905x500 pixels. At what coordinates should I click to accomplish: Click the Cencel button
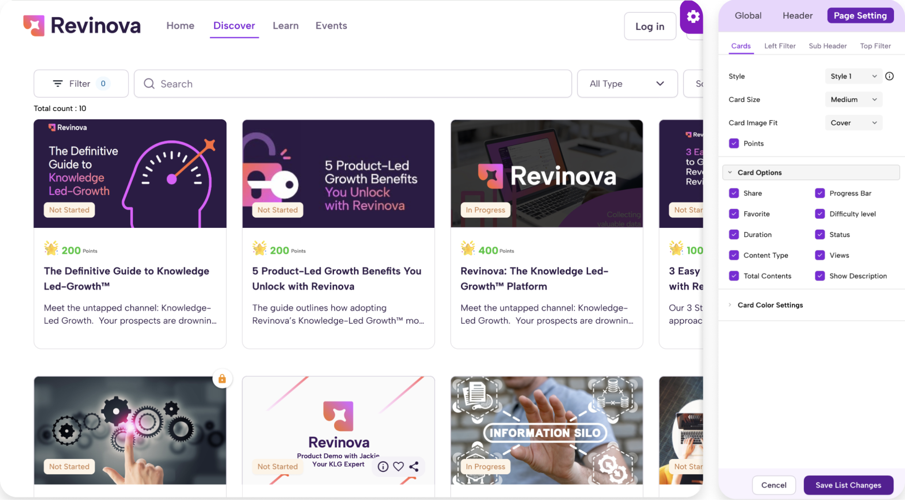[x=774, y=485]
